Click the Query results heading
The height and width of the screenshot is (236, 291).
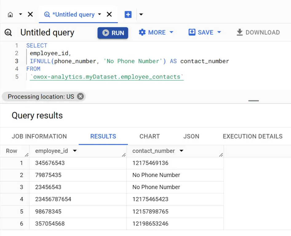[x=37, y=116]
